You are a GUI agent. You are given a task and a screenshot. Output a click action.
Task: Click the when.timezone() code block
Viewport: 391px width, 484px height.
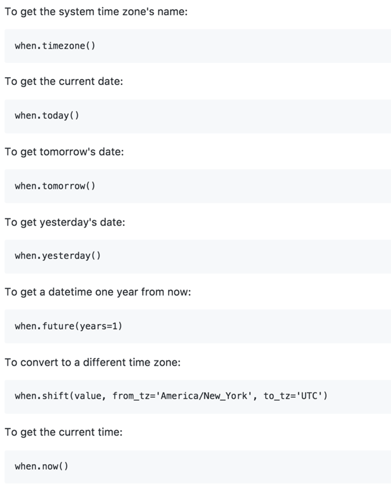[x=55, y=46]
